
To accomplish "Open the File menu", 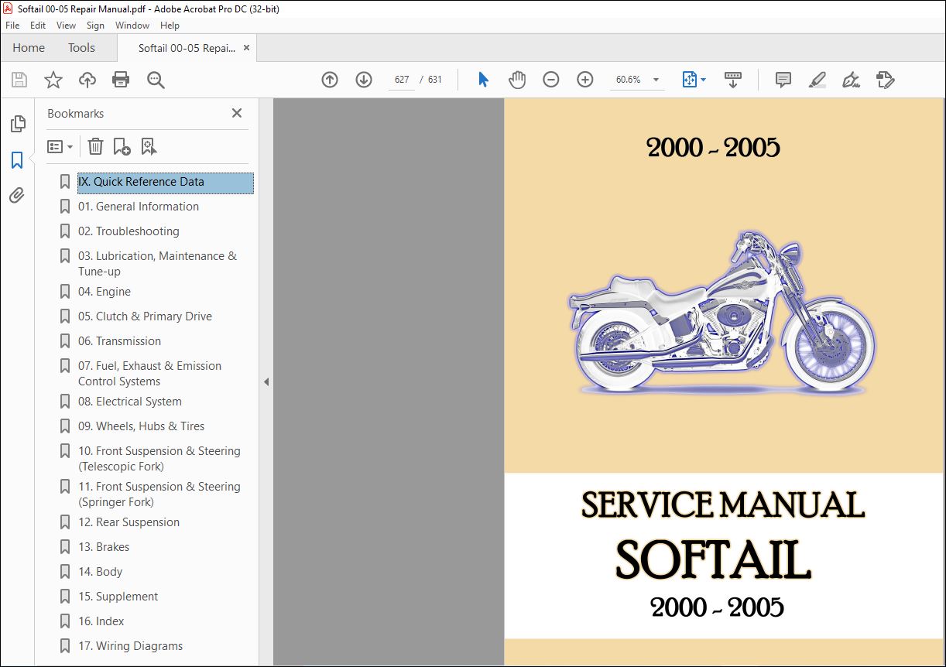I will (12, 26).
